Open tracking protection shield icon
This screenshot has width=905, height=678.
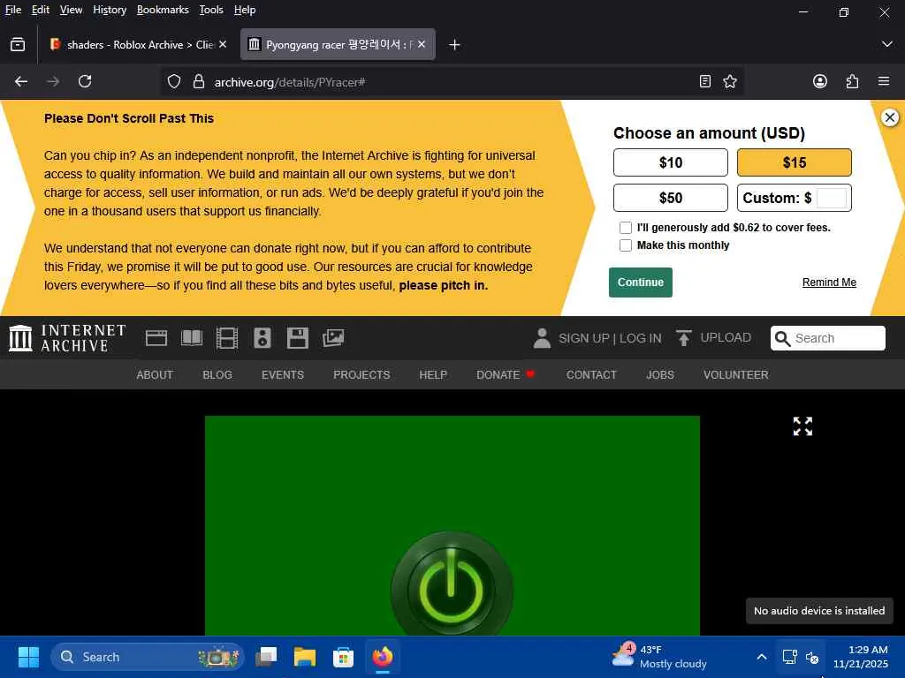coord(174,81)
